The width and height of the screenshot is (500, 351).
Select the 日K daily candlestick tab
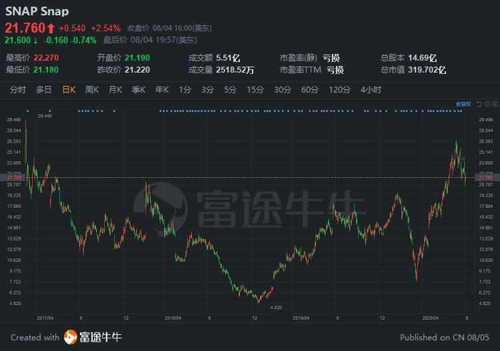coord(69,90)
